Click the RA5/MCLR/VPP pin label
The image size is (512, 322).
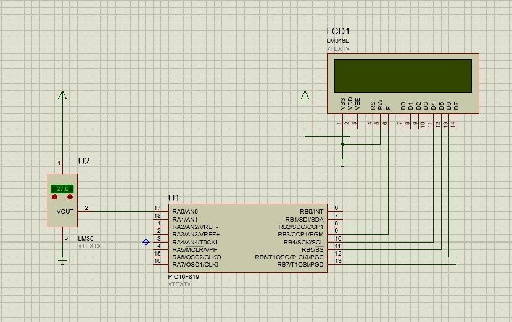pos(194,249)
